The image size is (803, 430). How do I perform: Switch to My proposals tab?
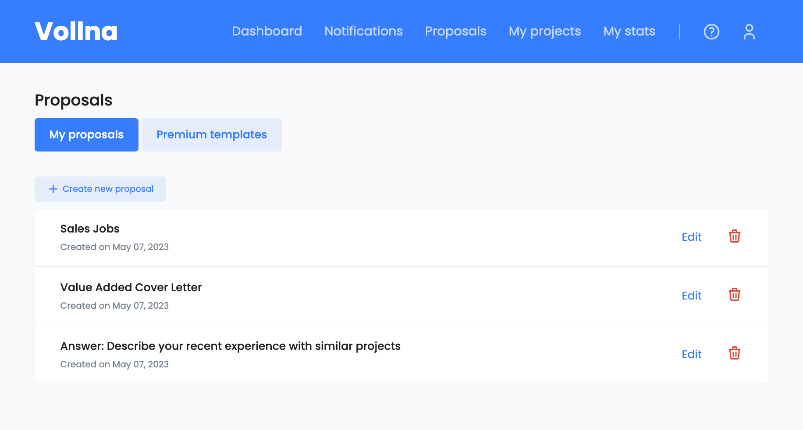pos(86,135)
